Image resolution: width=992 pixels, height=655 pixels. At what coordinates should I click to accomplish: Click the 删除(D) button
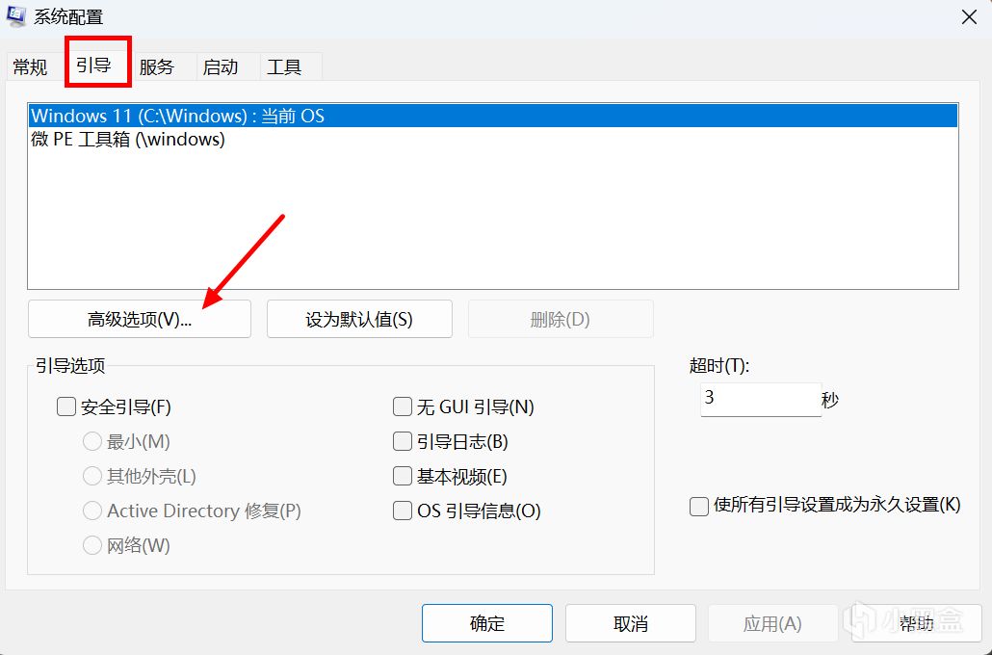[561, 319]
